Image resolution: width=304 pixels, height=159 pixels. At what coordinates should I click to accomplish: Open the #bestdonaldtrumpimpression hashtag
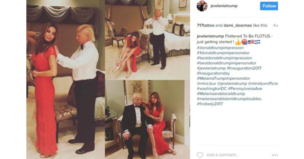coord(224,58)
